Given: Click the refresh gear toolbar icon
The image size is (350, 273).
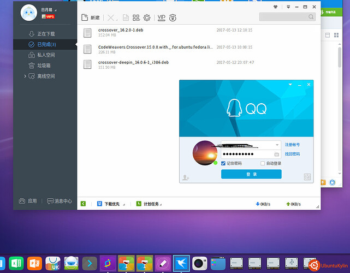Looking at the screenshot, I should (x=147, y=17).
